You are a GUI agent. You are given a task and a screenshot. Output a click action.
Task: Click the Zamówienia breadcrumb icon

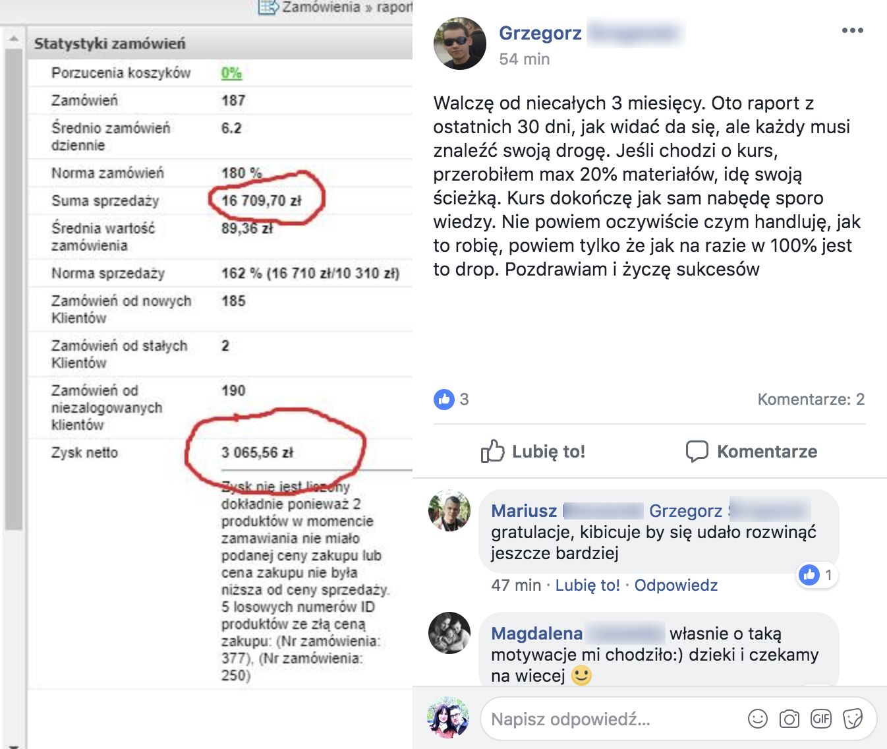pyautogui.click(x=268, y=7)
